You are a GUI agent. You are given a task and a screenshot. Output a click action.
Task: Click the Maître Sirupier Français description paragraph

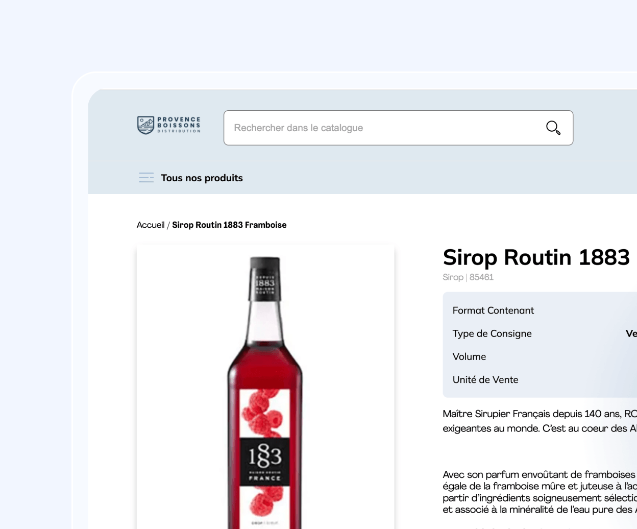point(540,421)
